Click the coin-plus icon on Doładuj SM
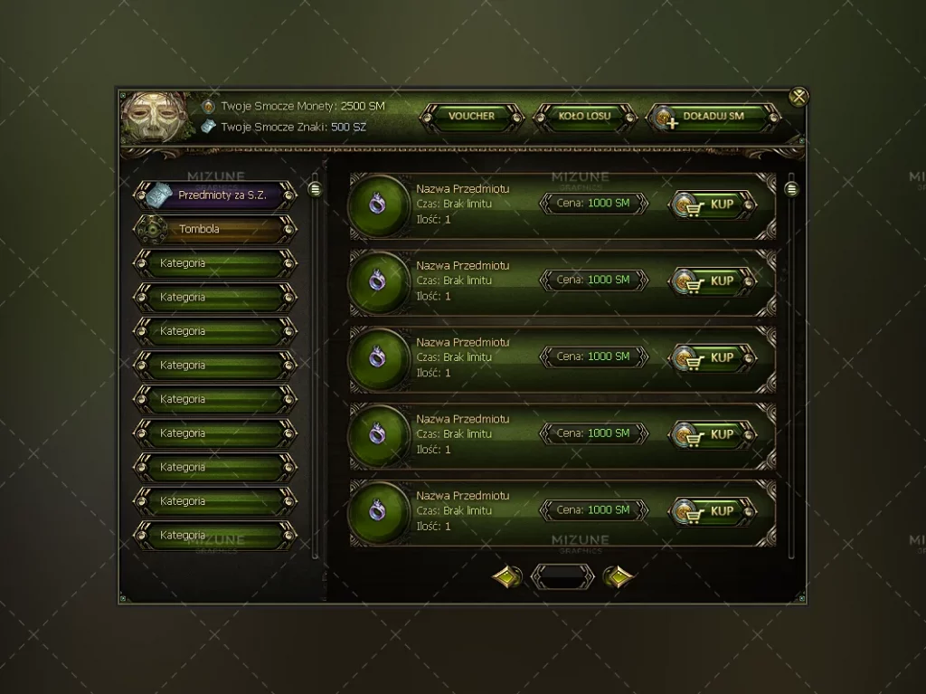This screenshot has height=694, width=926. (666, 118)
